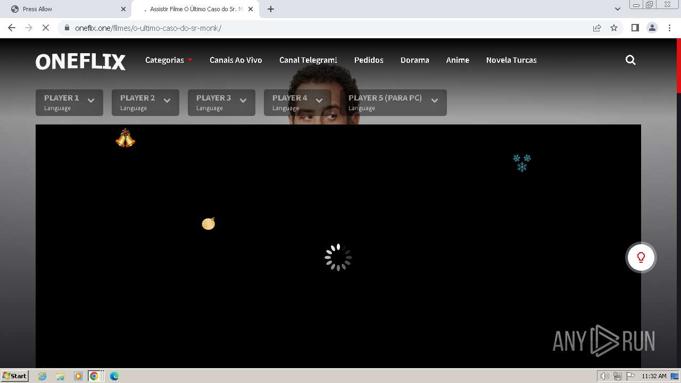View site information lock icon
Screen dimensions: 681x383
[x=67, y=28]
